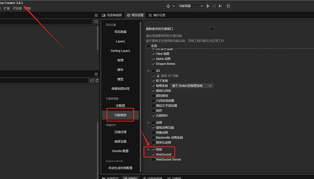Click the settings sidebar vertical scrollbar
The image size is (314, 179).
[140, 97]
